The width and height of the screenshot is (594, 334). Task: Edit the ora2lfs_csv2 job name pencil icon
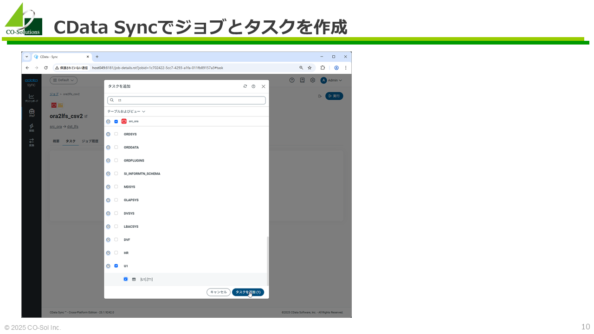[x=86, y=116]
